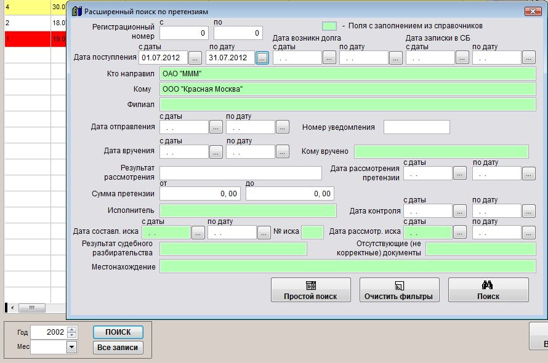Open calendar for Дата возникн долга по дату
This screenshot has width=548, height=363.
pos(396,58)
